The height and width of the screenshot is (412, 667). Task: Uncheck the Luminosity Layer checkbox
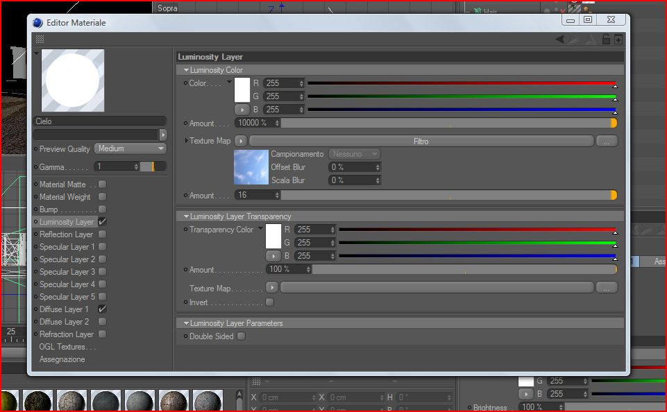tap(102, 221)
